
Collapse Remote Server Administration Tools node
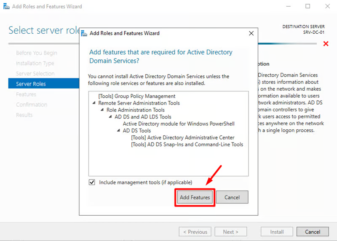(94, 103)
